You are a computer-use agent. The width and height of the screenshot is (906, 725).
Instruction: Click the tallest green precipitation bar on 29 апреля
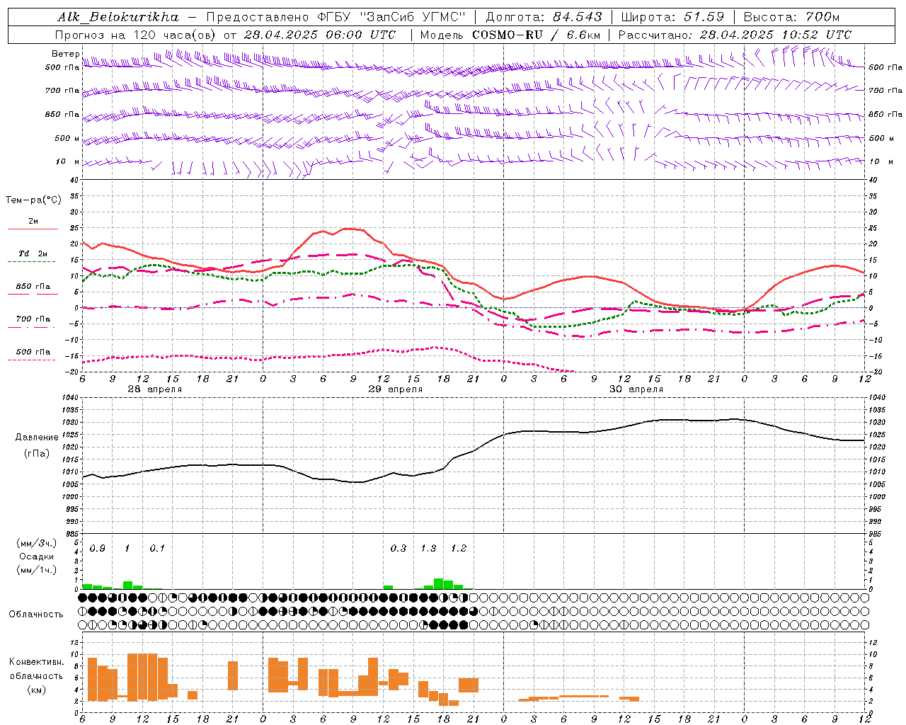pos(439,584)
